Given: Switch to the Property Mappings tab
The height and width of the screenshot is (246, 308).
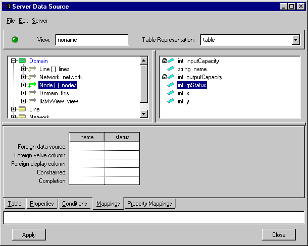Looking at the screenshot, I should pyautogui.click(x=149, y=204).
